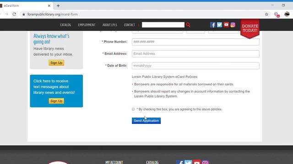
Task: Close the eCard Form tab
Action: click(49, 6)
